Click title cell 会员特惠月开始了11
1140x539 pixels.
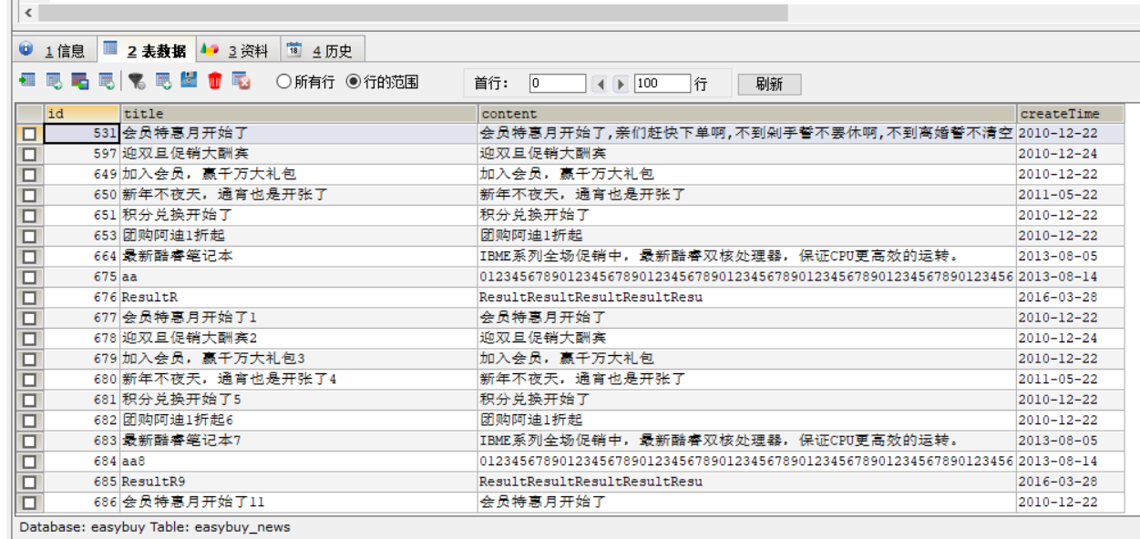click(x=299, y=503)
